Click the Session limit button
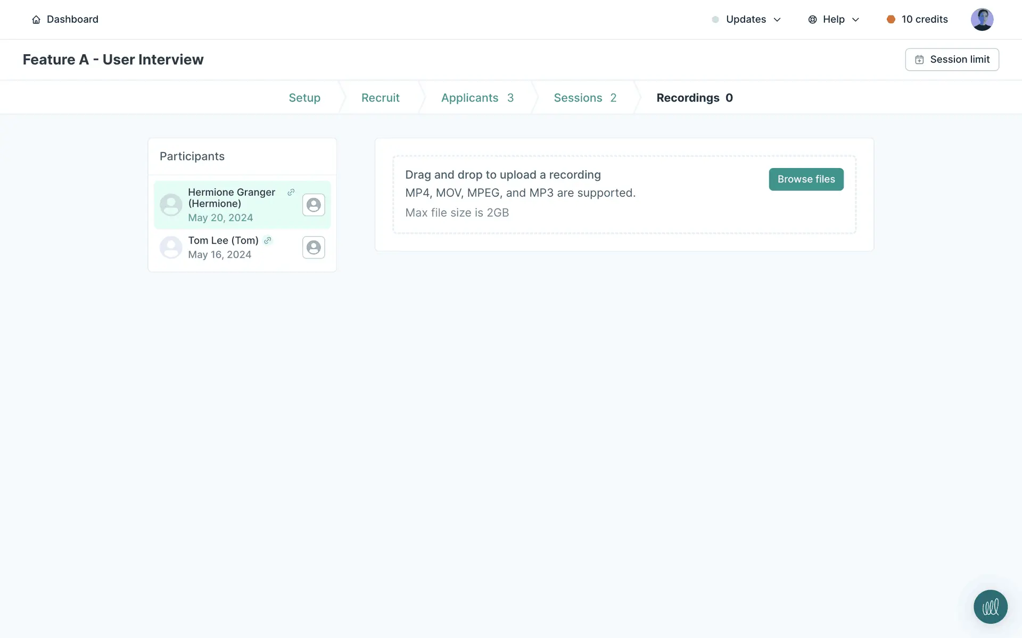 coord(952,60)
